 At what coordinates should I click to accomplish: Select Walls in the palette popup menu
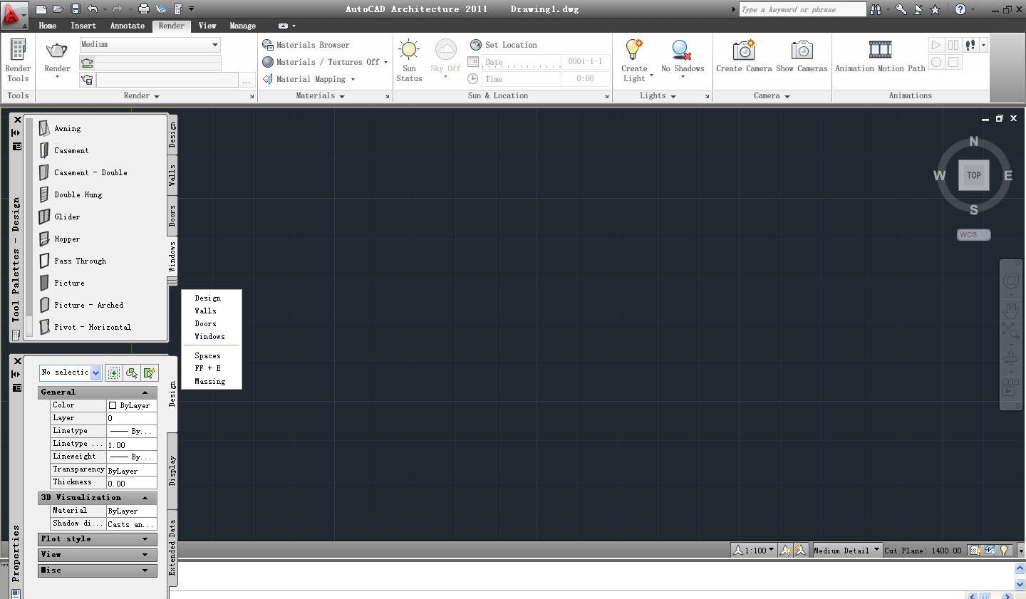206,311
